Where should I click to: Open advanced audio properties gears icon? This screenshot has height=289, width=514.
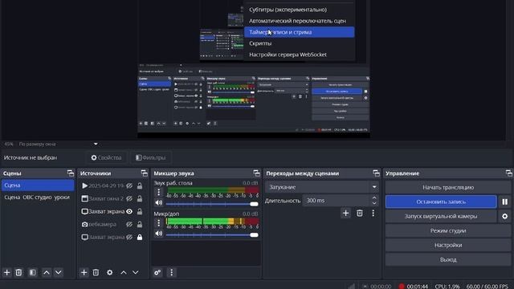[157, 272]
